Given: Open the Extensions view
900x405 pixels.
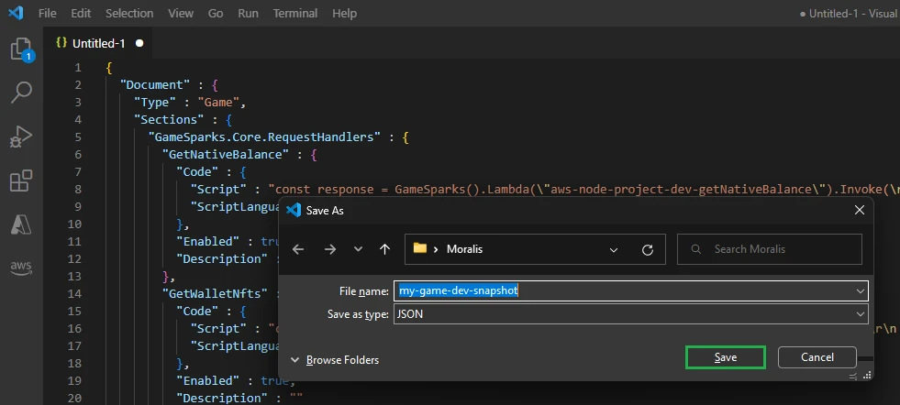Looking at the screenshot, I should pos(20,181).
